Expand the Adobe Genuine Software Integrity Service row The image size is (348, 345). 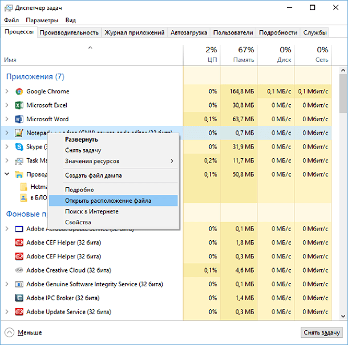point(7,284)
